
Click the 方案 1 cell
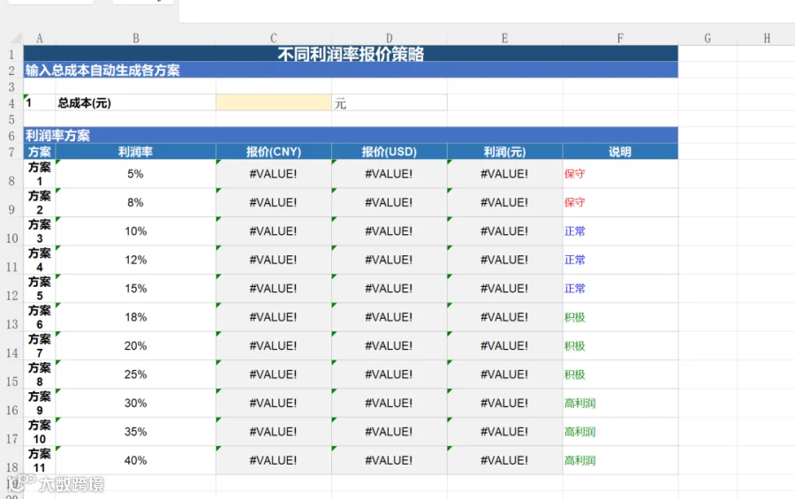click(x=39, y=174)
